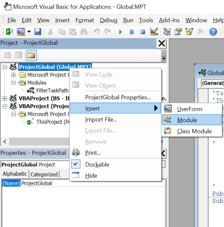The width and height of the screenshot is (224, 227).
Task: Close the Project - ProjectGlobal pane
Action: 161,44
